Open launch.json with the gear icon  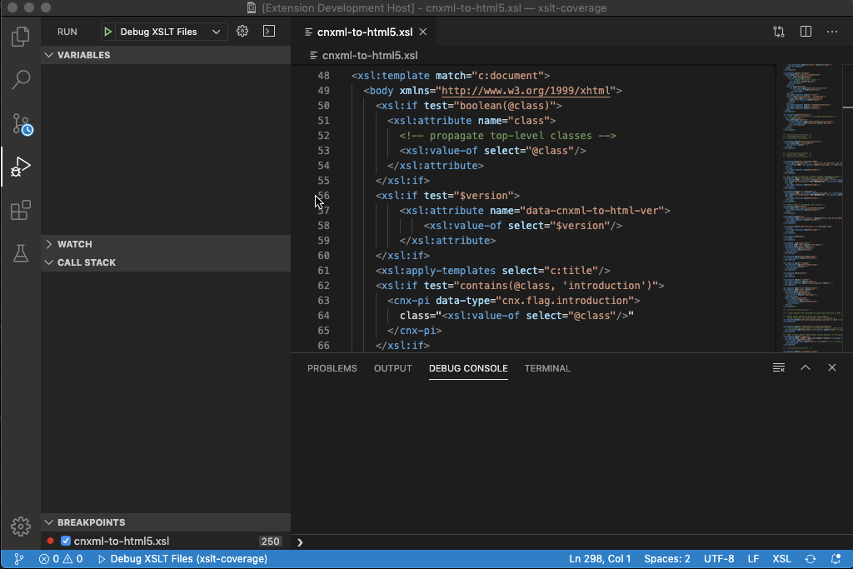coord(242,31)
